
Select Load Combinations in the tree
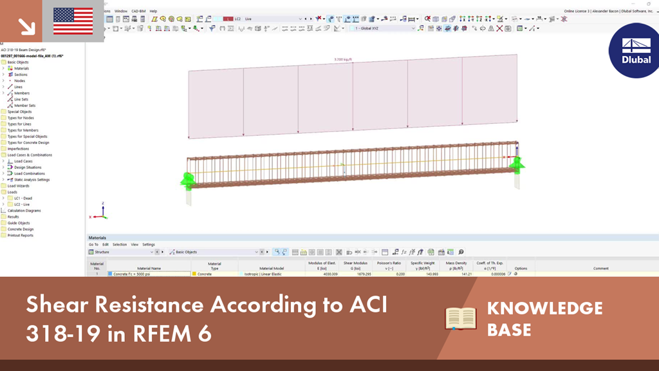[x=30, y=173]
